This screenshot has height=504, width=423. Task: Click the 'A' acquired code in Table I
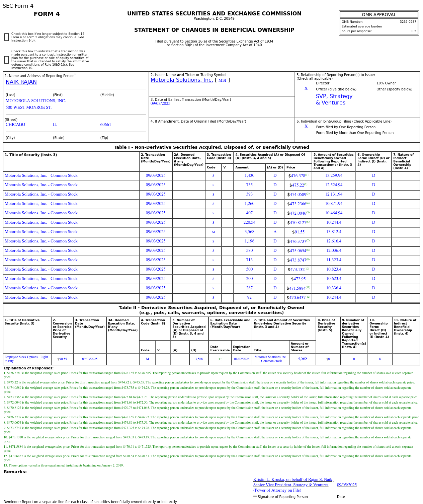pyautogui.click(x=275, y=232)
